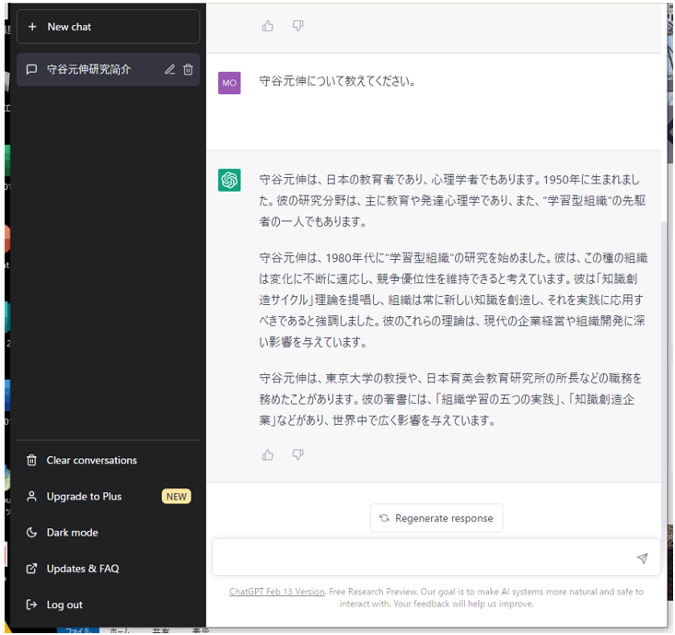This screenshot has height=635, width=675.
Task: Click the logout arrow icon
Action: pyautogui.click(x=32, y=605)
